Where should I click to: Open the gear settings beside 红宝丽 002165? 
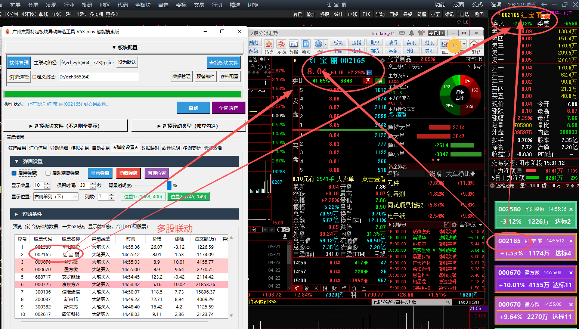(382, 60)
